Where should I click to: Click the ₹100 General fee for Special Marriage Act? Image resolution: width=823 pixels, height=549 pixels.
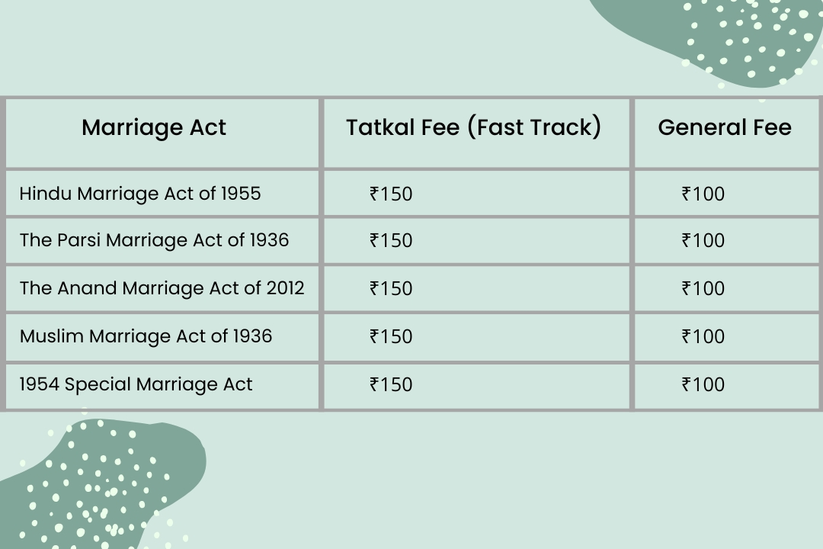coord(703,385)
